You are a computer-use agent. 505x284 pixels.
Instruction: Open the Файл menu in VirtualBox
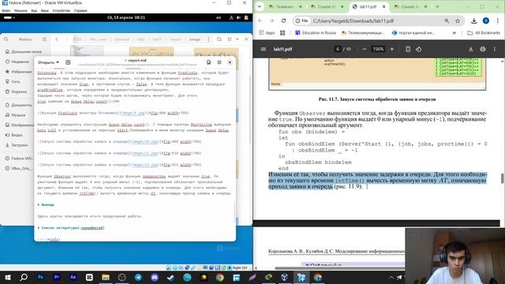pos(6,10)
